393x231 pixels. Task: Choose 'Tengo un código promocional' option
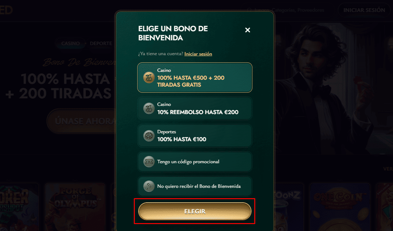point(195,162)
